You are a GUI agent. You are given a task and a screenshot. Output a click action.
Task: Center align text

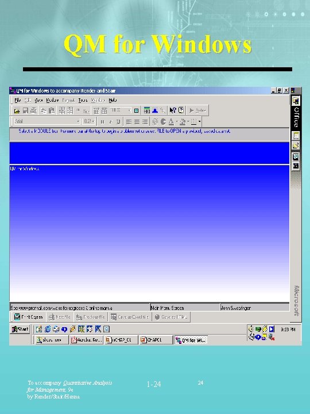pyautogui.click(x=137, y=122)
